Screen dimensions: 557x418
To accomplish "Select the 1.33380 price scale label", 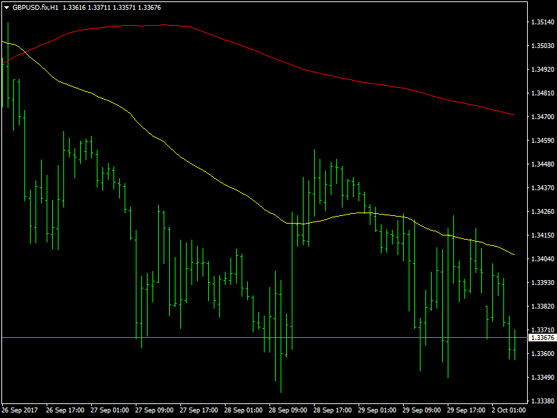I will click(x=542, y=401).
